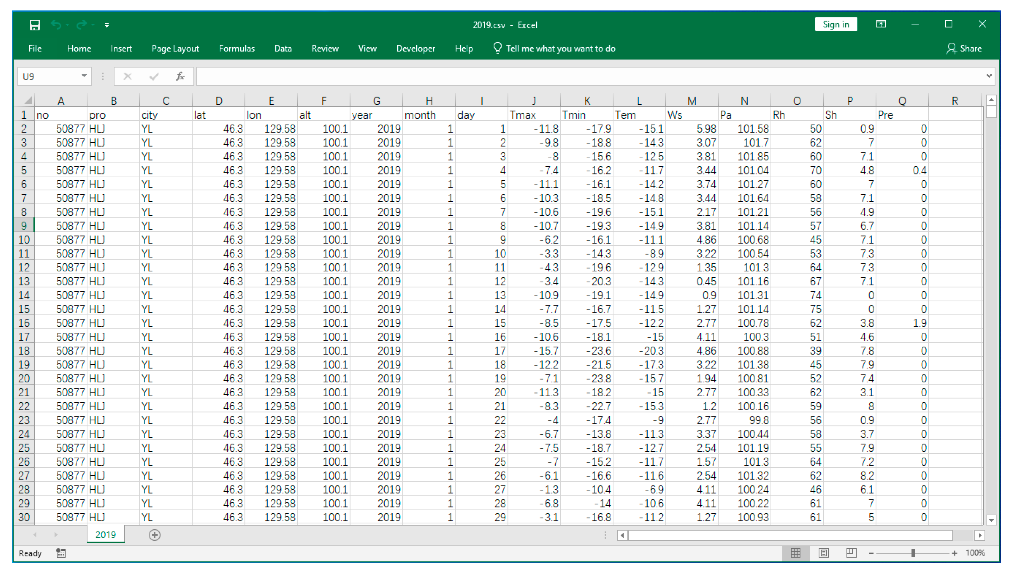Screen dimensions: 1010x572
Task: Open Customize Quick Access Toolbar dropdown
Action: pos(106,25)
